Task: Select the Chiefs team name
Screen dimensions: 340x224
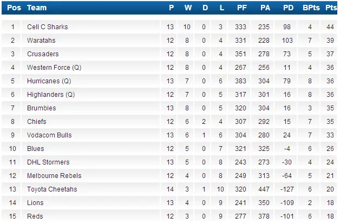Action: [37, 122]
